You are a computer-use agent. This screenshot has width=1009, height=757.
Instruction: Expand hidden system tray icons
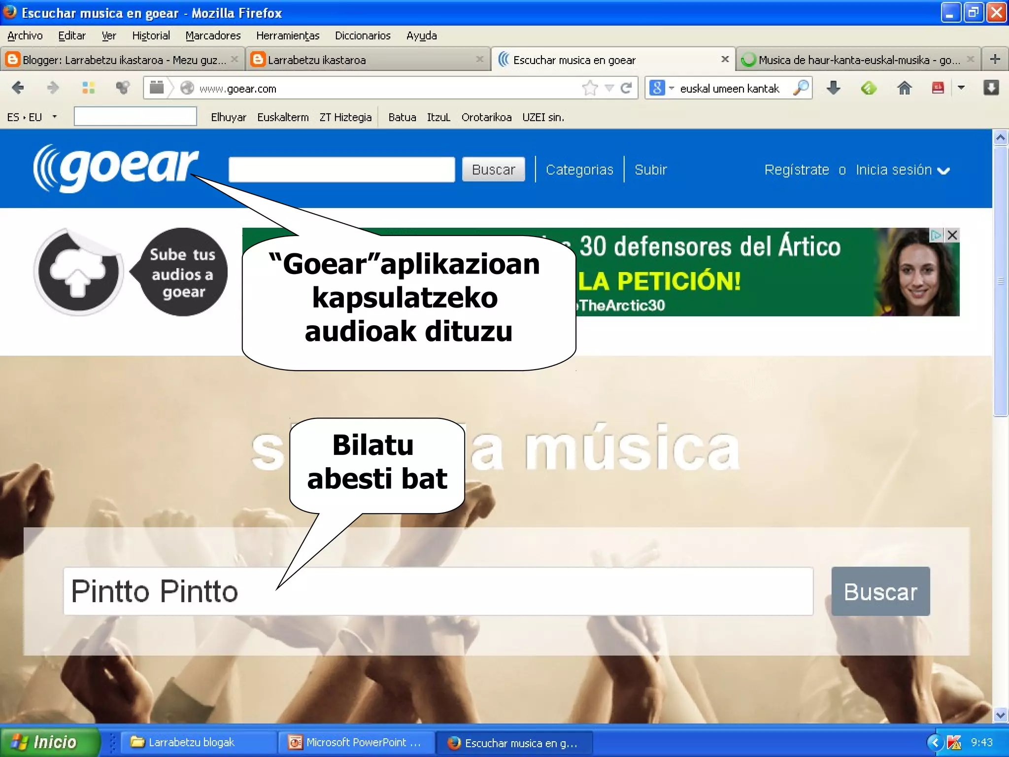point(935,742)
